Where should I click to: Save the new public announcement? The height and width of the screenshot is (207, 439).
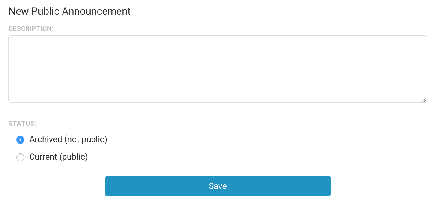click(x=218, y=186)
